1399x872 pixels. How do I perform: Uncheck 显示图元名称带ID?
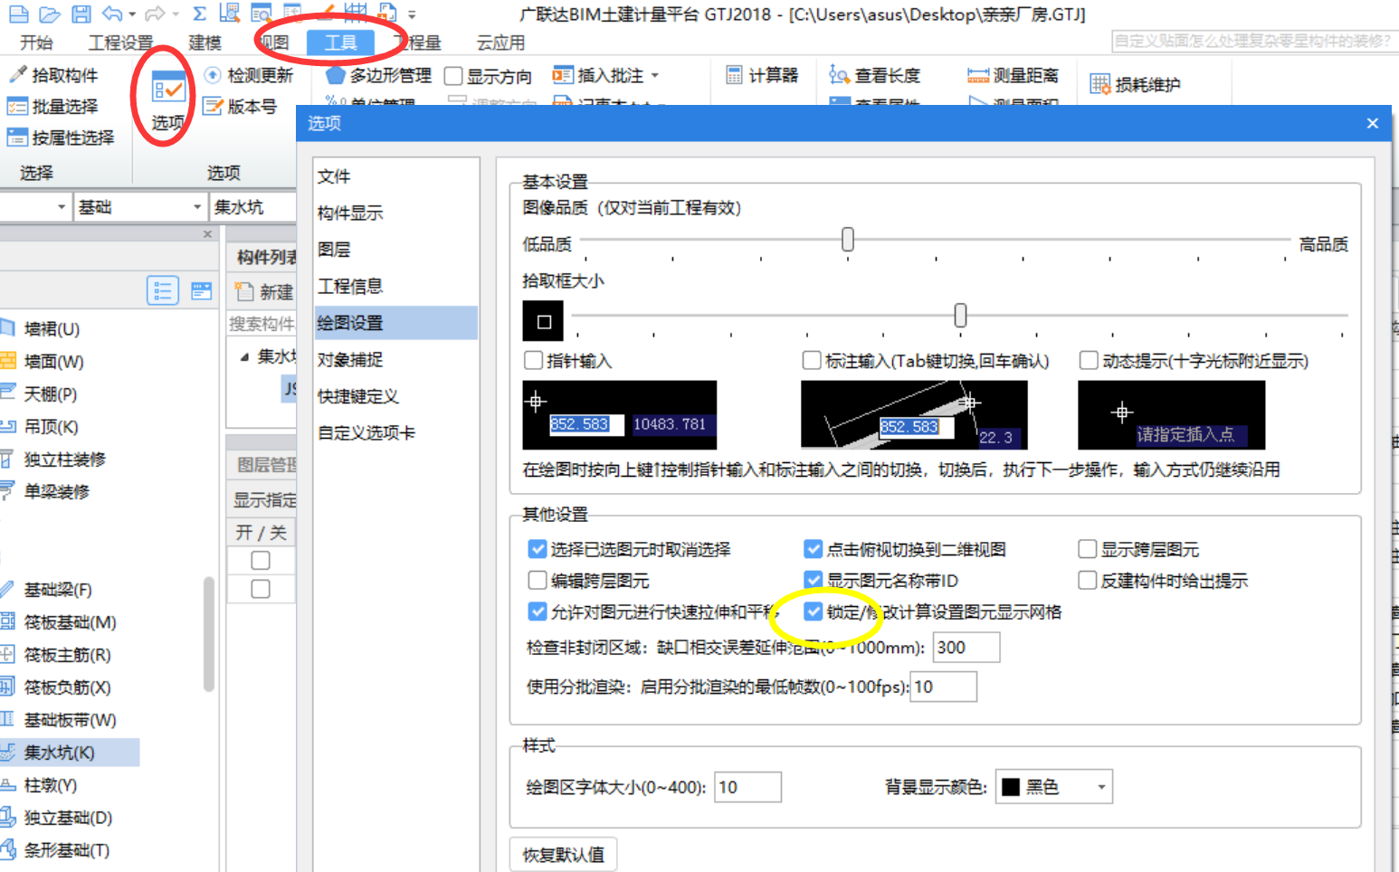pyautogui.click(x=814, y=581)
